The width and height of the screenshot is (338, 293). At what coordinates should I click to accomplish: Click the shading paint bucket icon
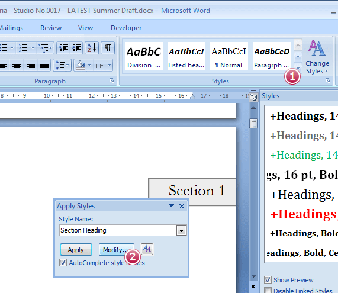[81, 65]
